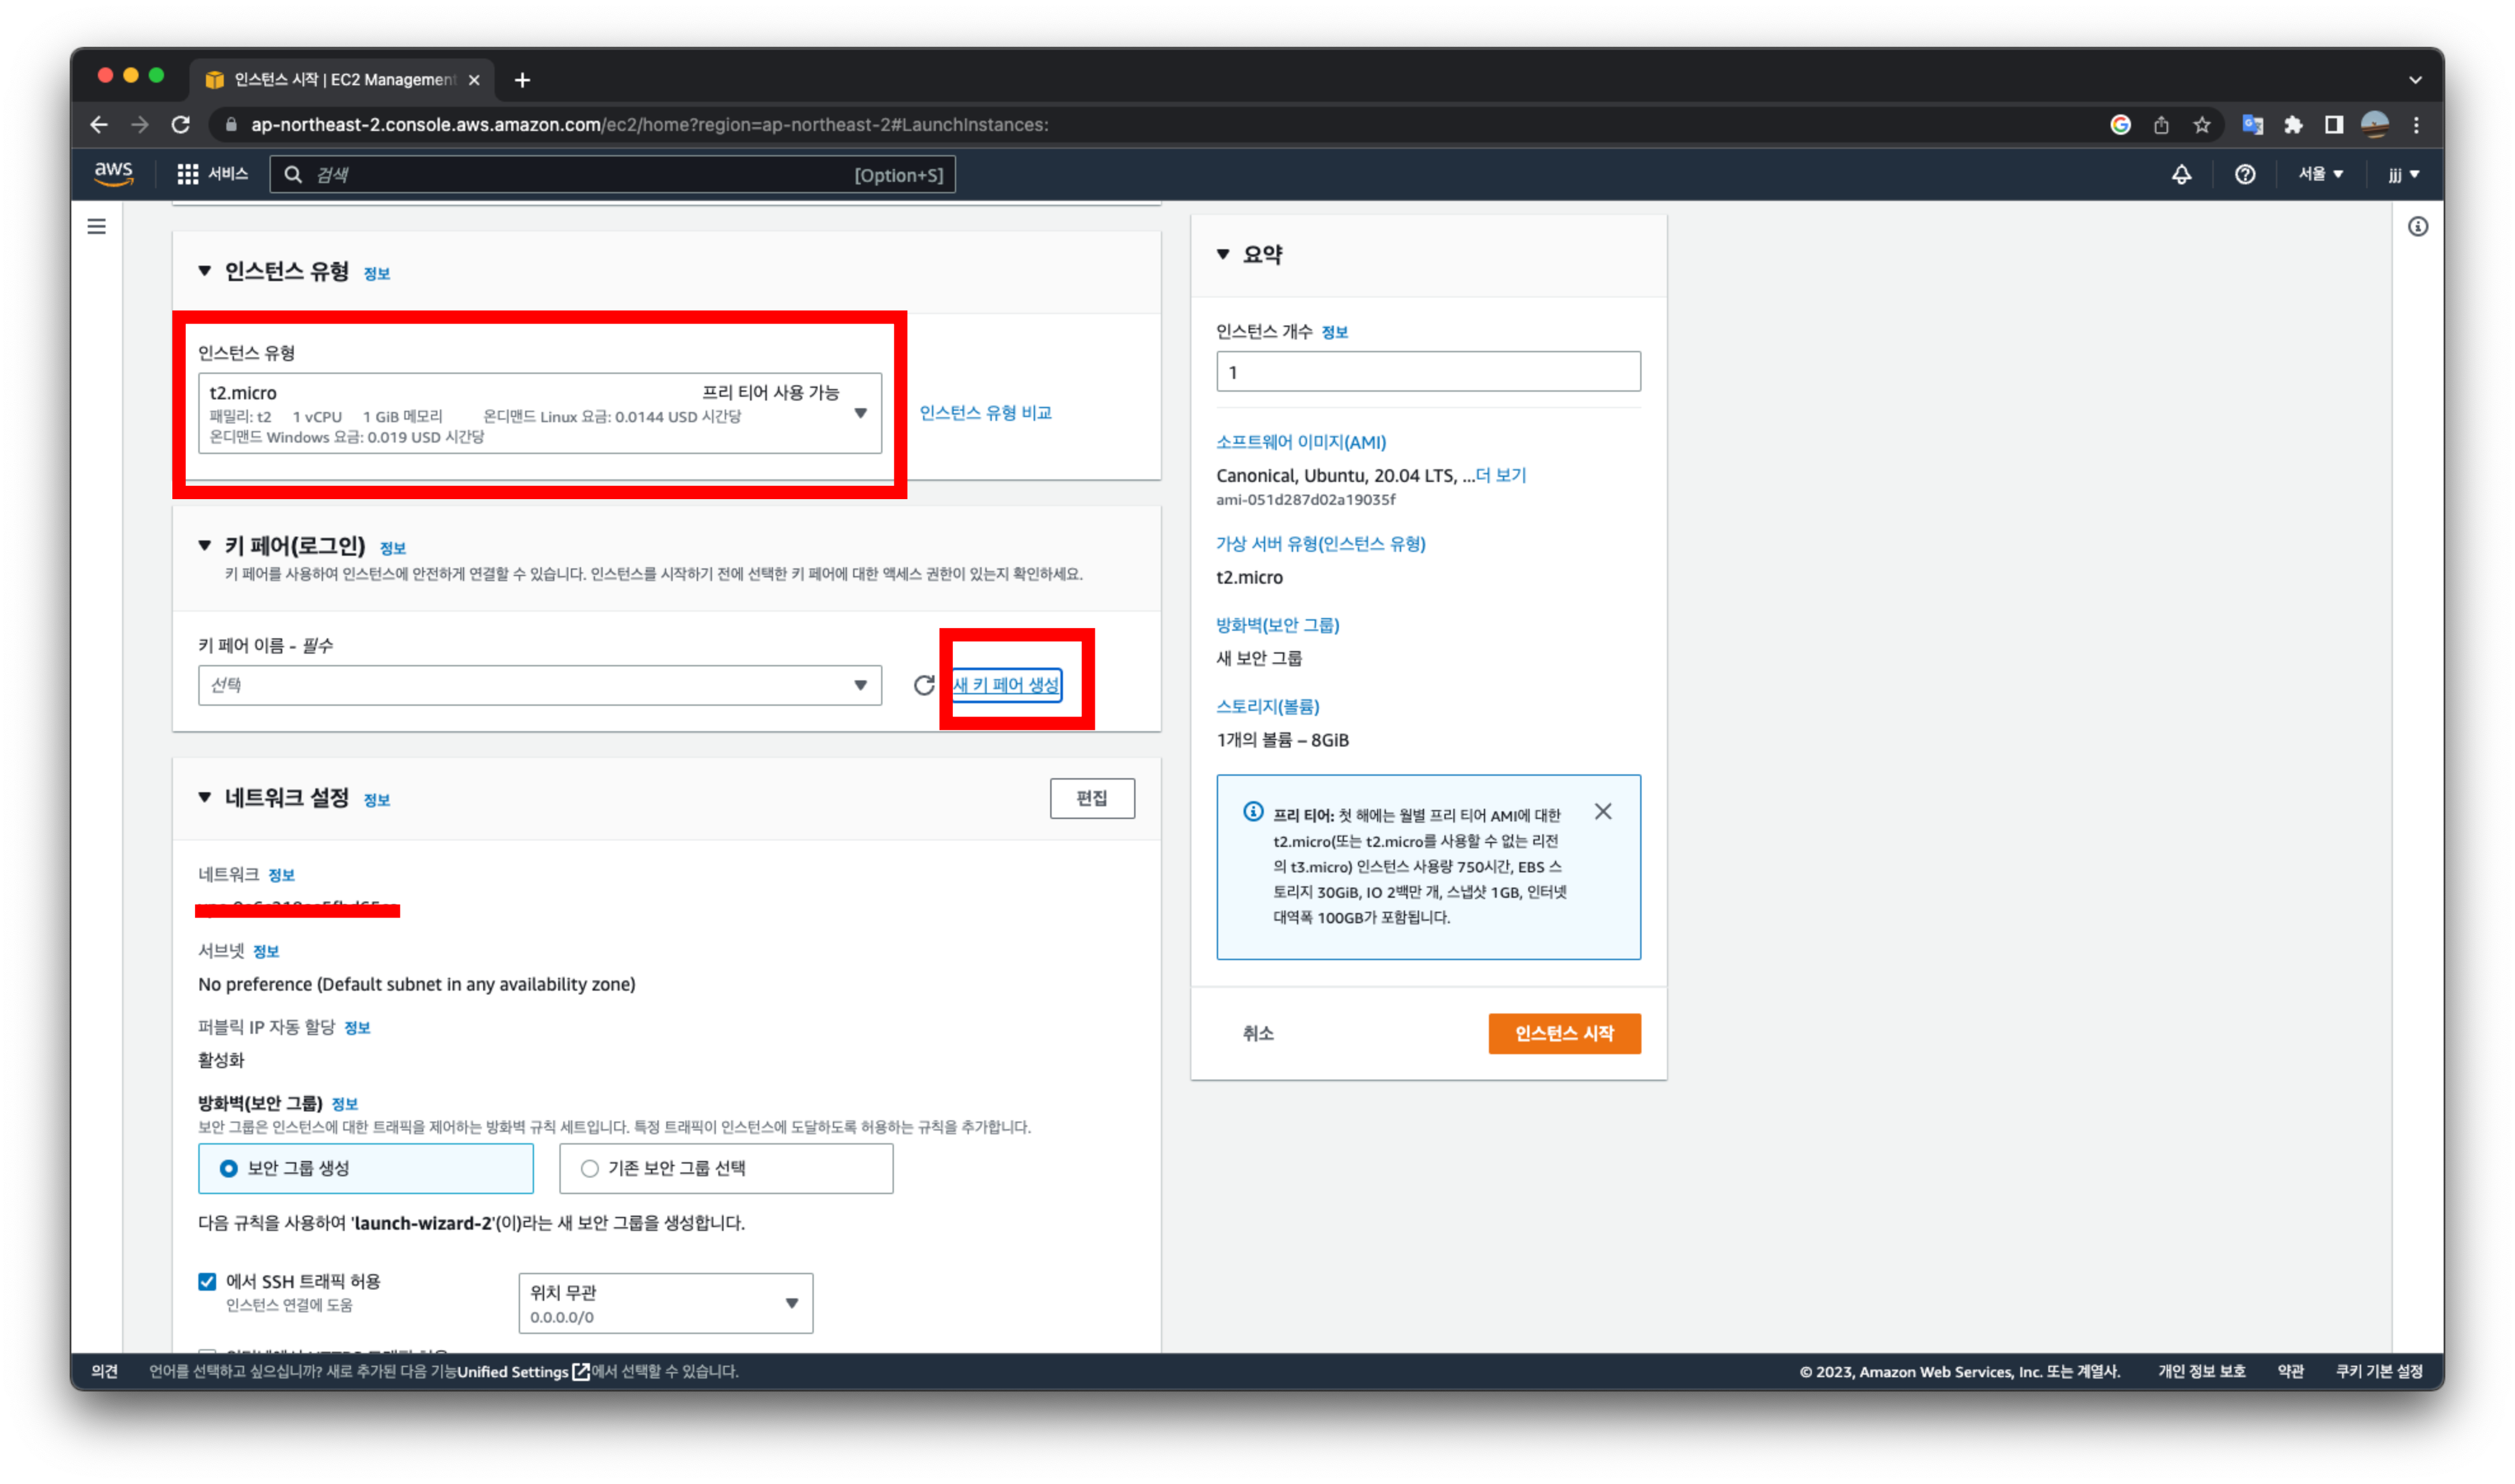Click the create new key pair link
Screen dimensions: 2515x1484
pyautogui.click(x=1006, y=685)
